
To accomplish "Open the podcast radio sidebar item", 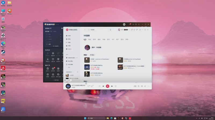I will tap(68, 42).
